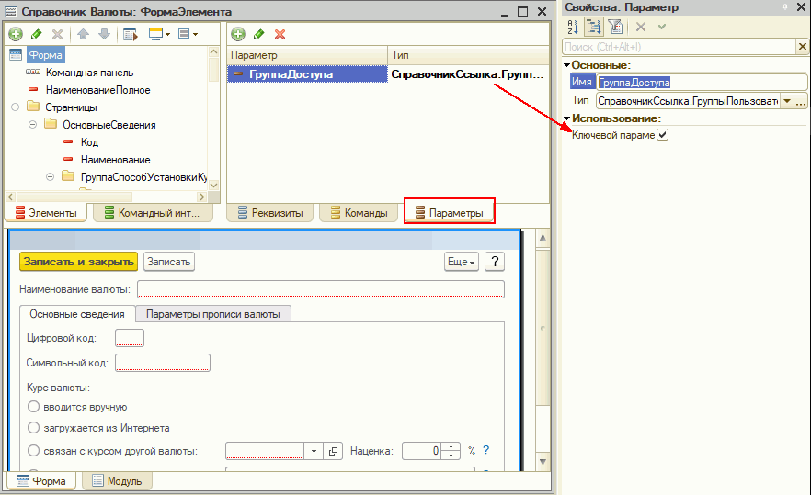Collapse the Основные properties section

click(566, 65)
